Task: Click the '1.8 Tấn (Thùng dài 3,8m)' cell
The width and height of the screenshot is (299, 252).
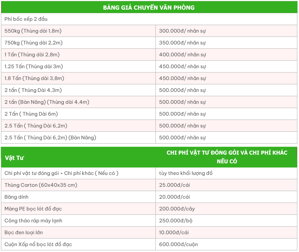Action: click(x=34, y=78)
